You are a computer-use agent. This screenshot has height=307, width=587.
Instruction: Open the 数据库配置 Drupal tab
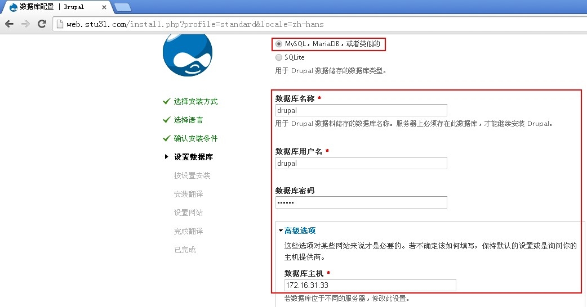(54, 7)
